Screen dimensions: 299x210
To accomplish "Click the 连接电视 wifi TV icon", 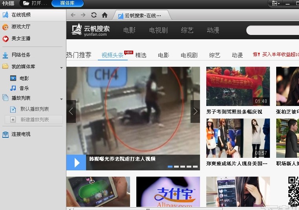I will [6, 134].
